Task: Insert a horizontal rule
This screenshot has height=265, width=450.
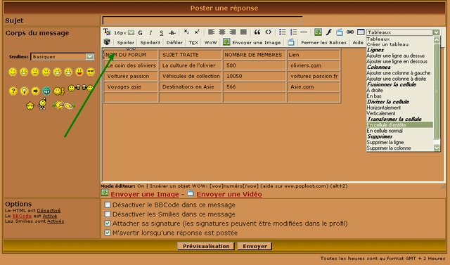Action: tap(304, 32)
